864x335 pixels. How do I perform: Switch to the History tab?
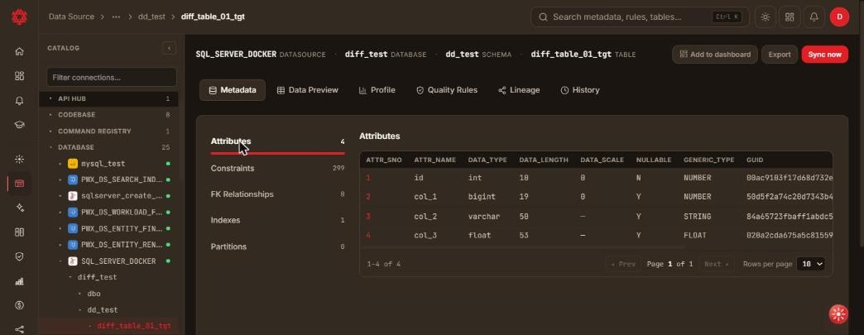click(579, 90)
